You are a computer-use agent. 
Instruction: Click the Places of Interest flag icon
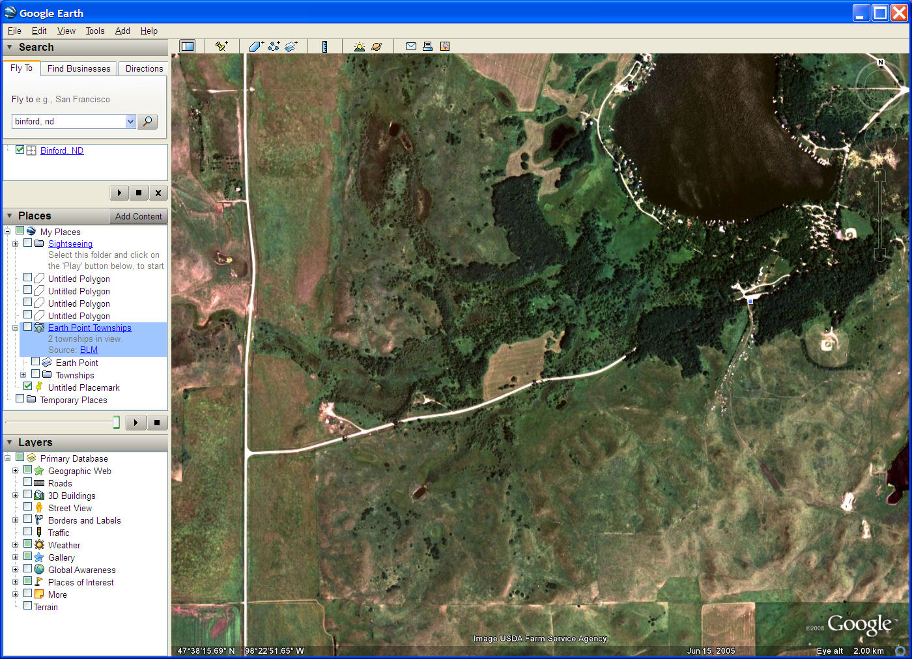pos(39,582)
